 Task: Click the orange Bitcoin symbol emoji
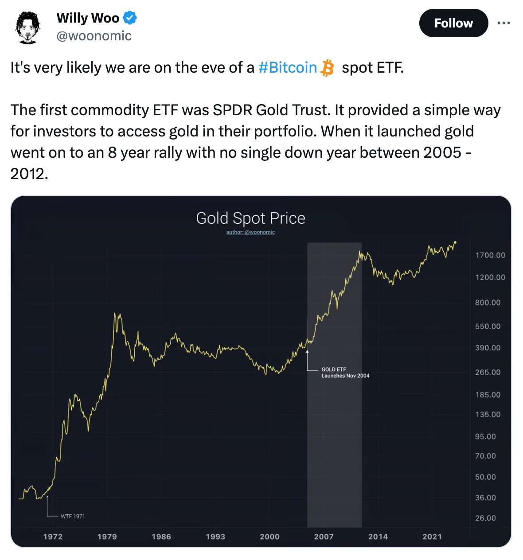coord(327,68)
